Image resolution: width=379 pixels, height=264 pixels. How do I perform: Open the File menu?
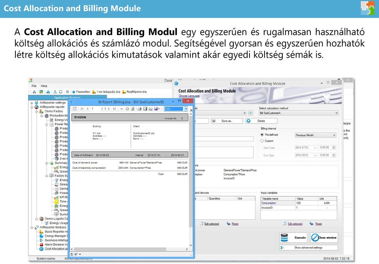pyautogui.click(x=34, y=86)
